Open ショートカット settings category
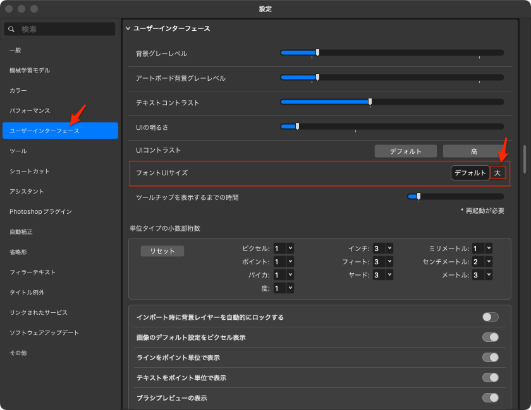Screen dimensions: 531x410 pos(30,172)
